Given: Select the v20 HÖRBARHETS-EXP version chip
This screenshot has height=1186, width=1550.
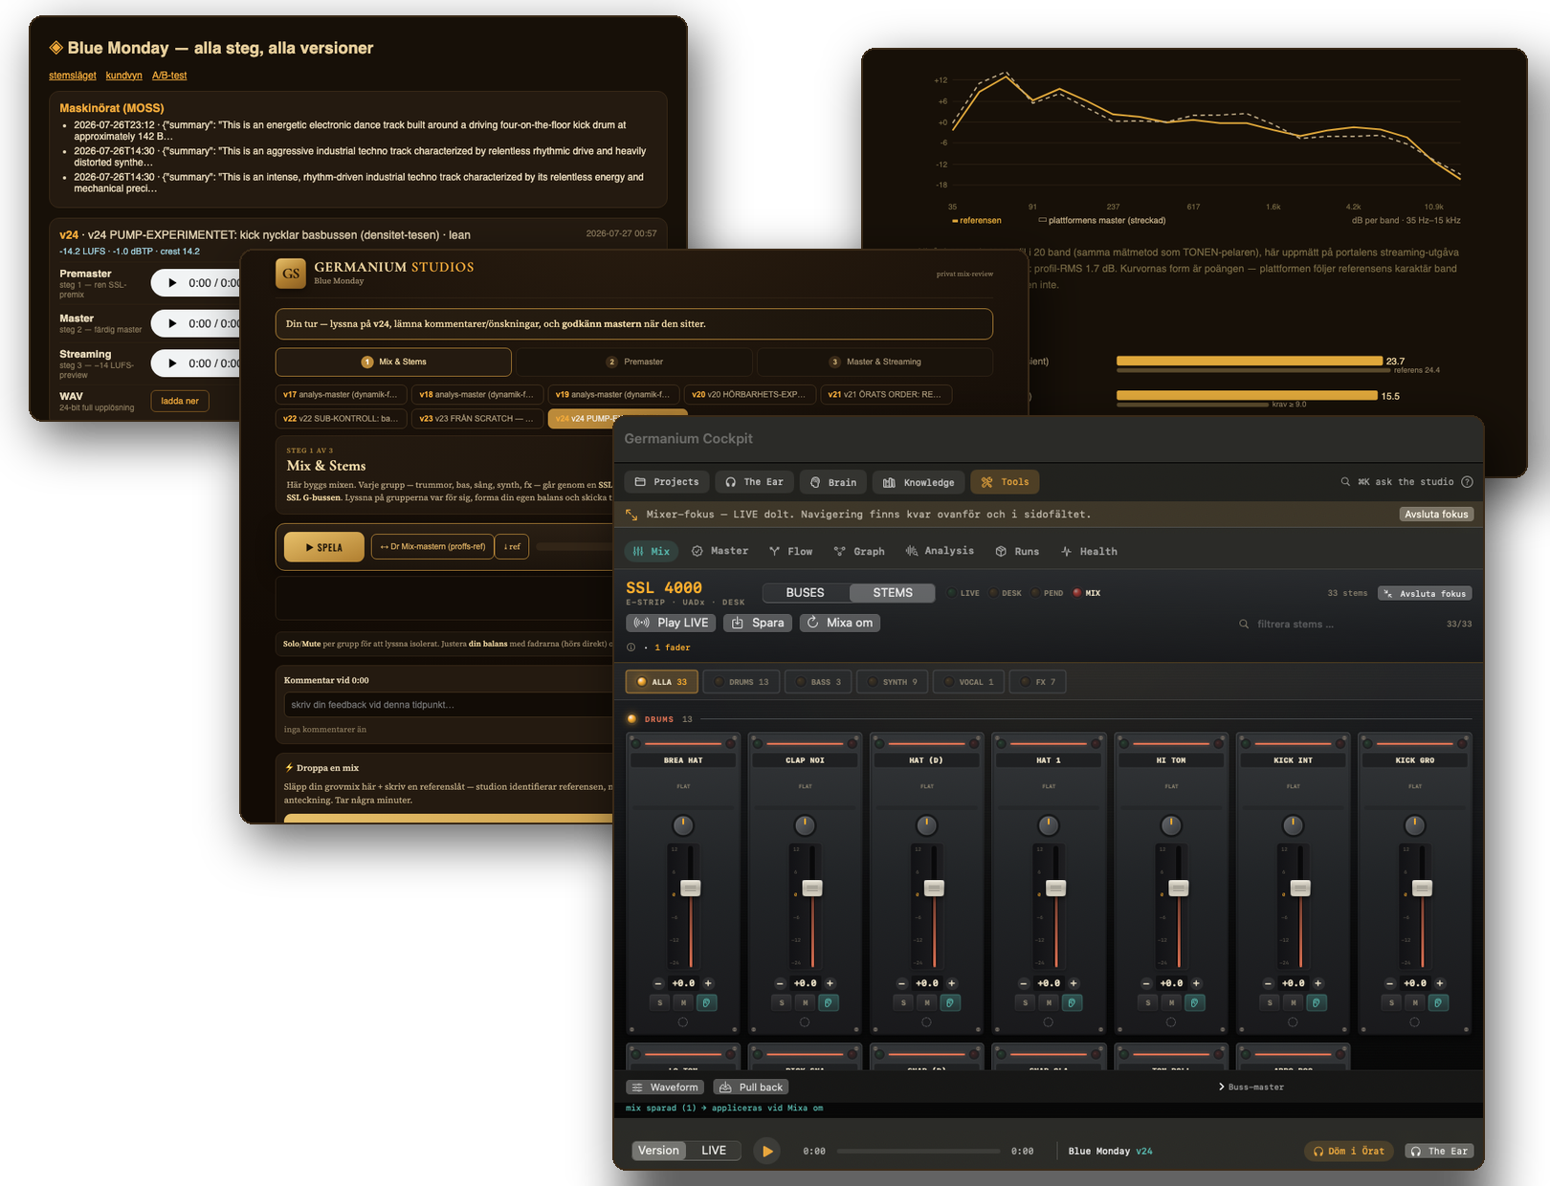Looking at the screenshot, I should coord(749,394).
